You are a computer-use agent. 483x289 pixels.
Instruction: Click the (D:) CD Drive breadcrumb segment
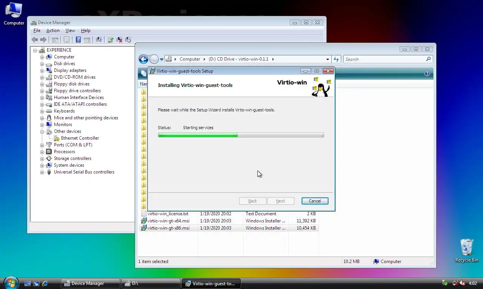(238, 59)
